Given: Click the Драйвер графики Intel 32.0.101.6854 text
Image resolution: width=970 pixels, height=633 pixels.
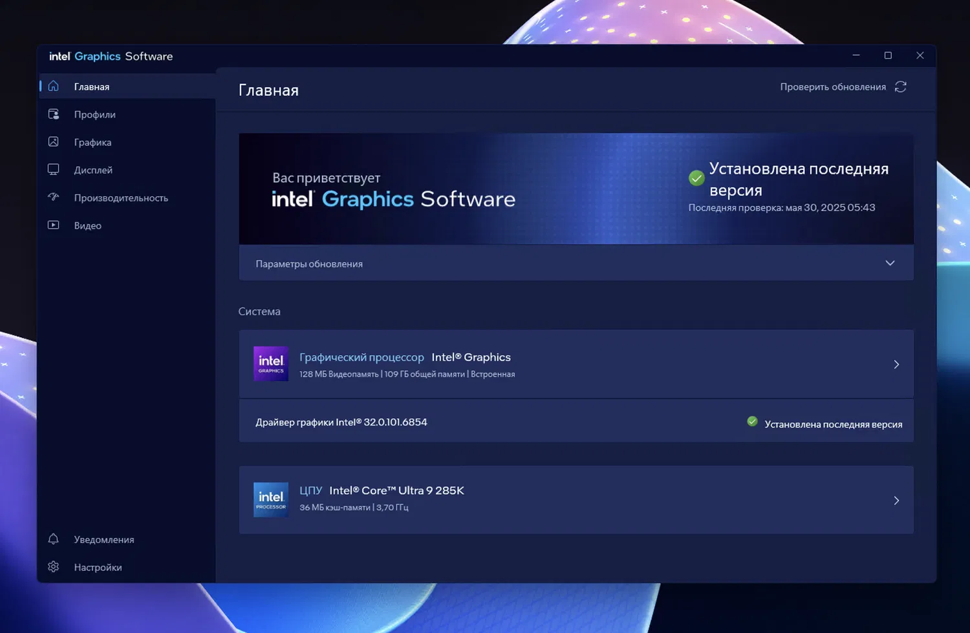Looking at the screenshot, I should point(341,422).
